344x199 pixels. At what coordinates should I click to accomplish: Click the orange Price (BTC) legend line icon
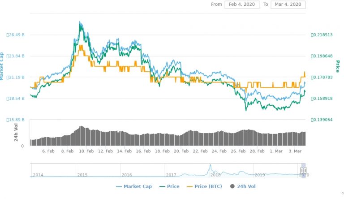tap(189, 187)
